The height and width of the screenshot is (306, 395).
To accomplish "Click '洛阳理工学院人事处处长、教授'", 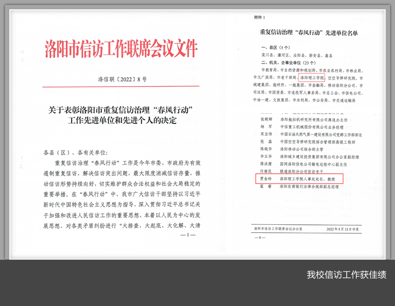I will [308, 179].
